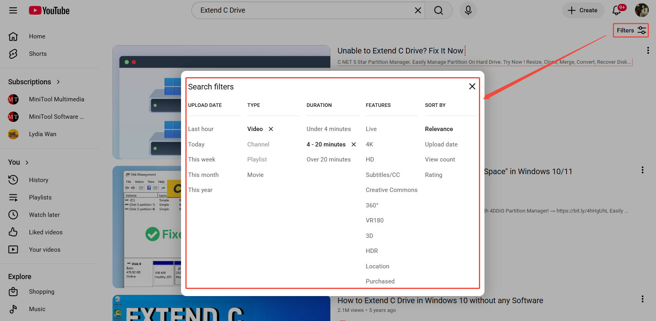Viewport: 656px width, 321px height.
Task: Enable the HDR feature filter
Action: click(372, 251)
